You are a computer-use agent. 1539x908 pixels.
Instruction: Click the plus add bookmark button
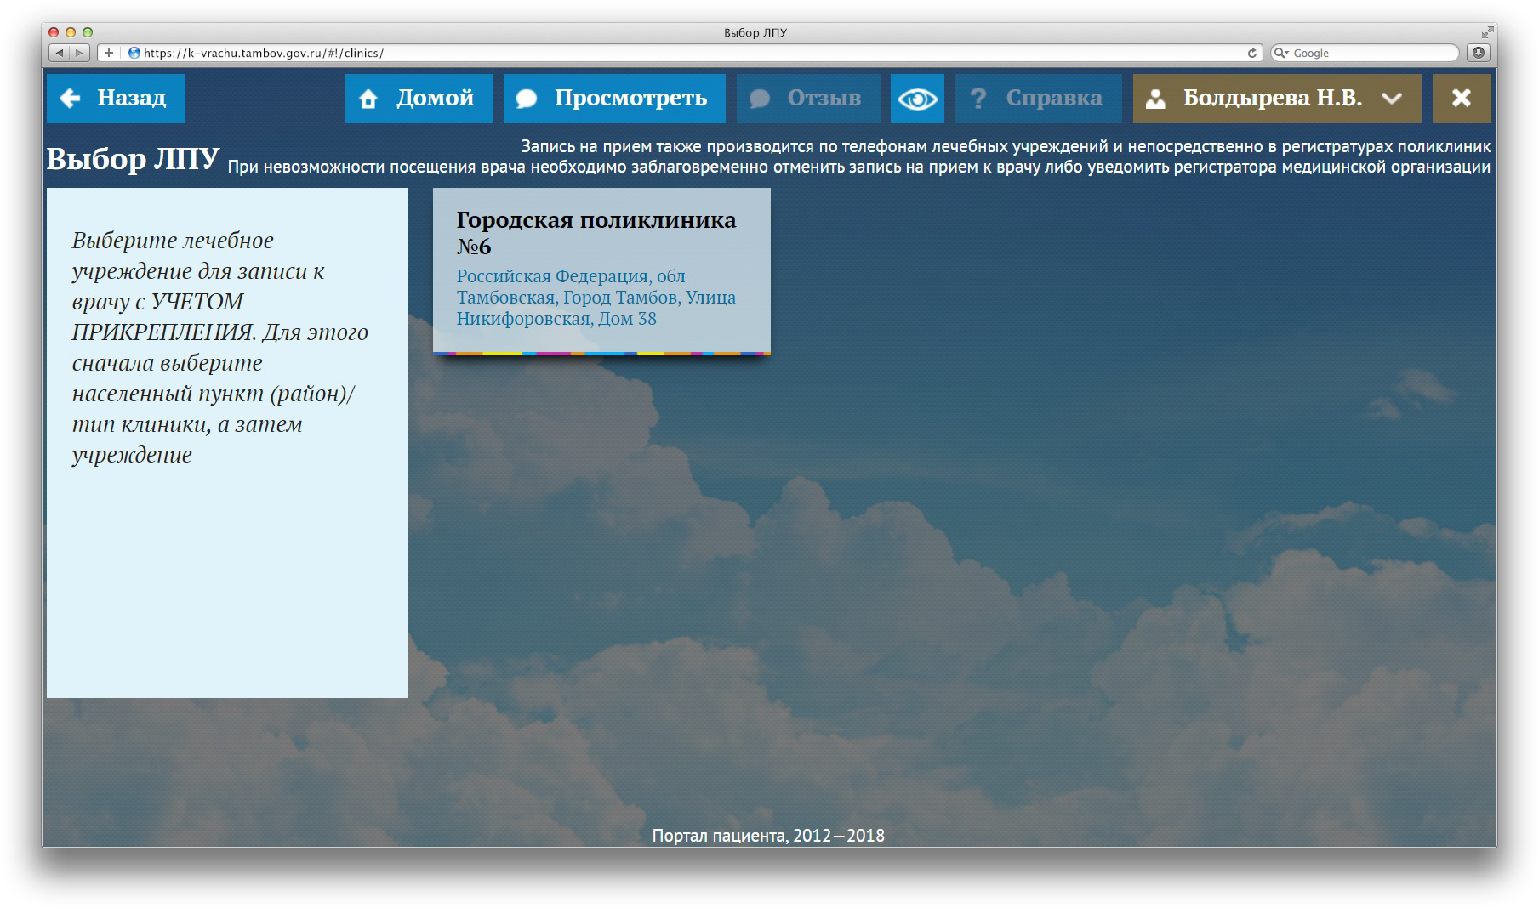109,53
